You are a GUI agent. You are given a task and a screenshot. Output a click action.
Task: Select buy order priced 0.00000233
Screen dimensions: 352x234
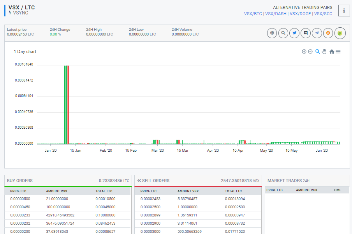click(68, 215)
